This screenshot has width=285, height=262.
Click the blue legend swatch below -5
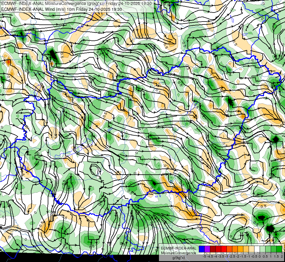(202, 249)
